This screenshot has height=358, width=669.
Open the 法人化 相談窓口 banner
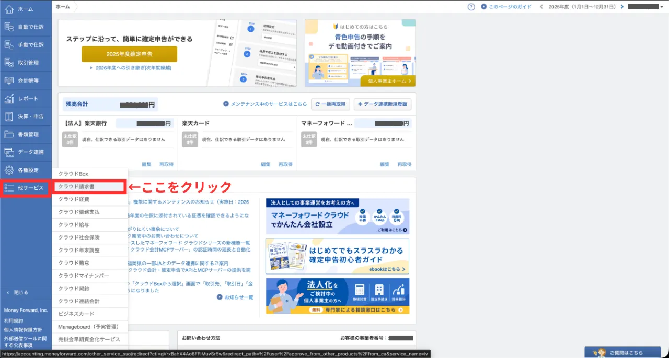pos(337,296)
